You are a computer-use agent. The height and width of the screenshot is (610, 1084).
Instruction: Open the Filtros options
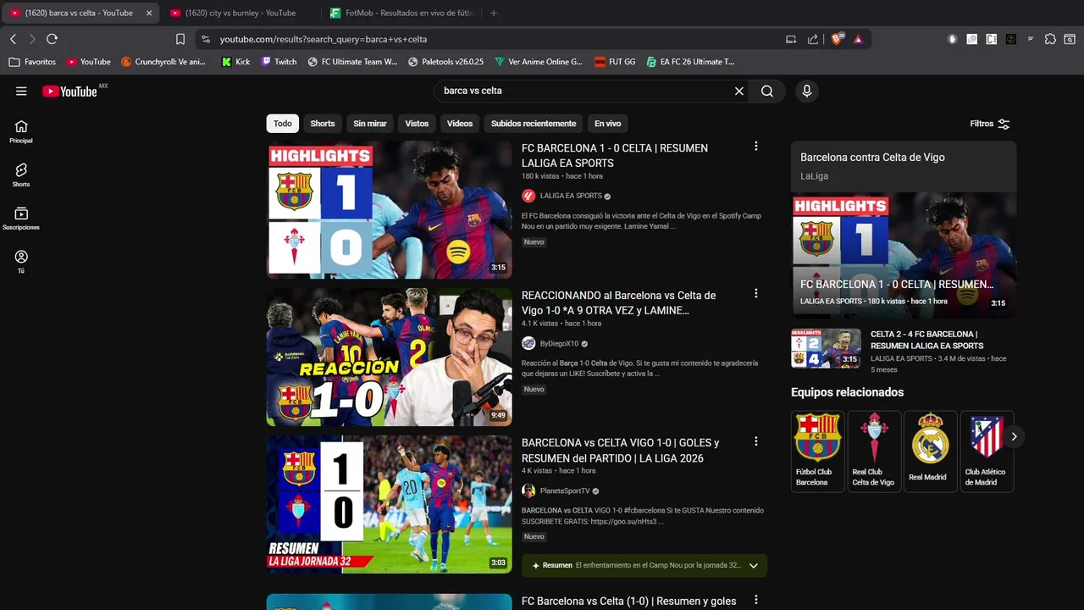coord(990,124)
